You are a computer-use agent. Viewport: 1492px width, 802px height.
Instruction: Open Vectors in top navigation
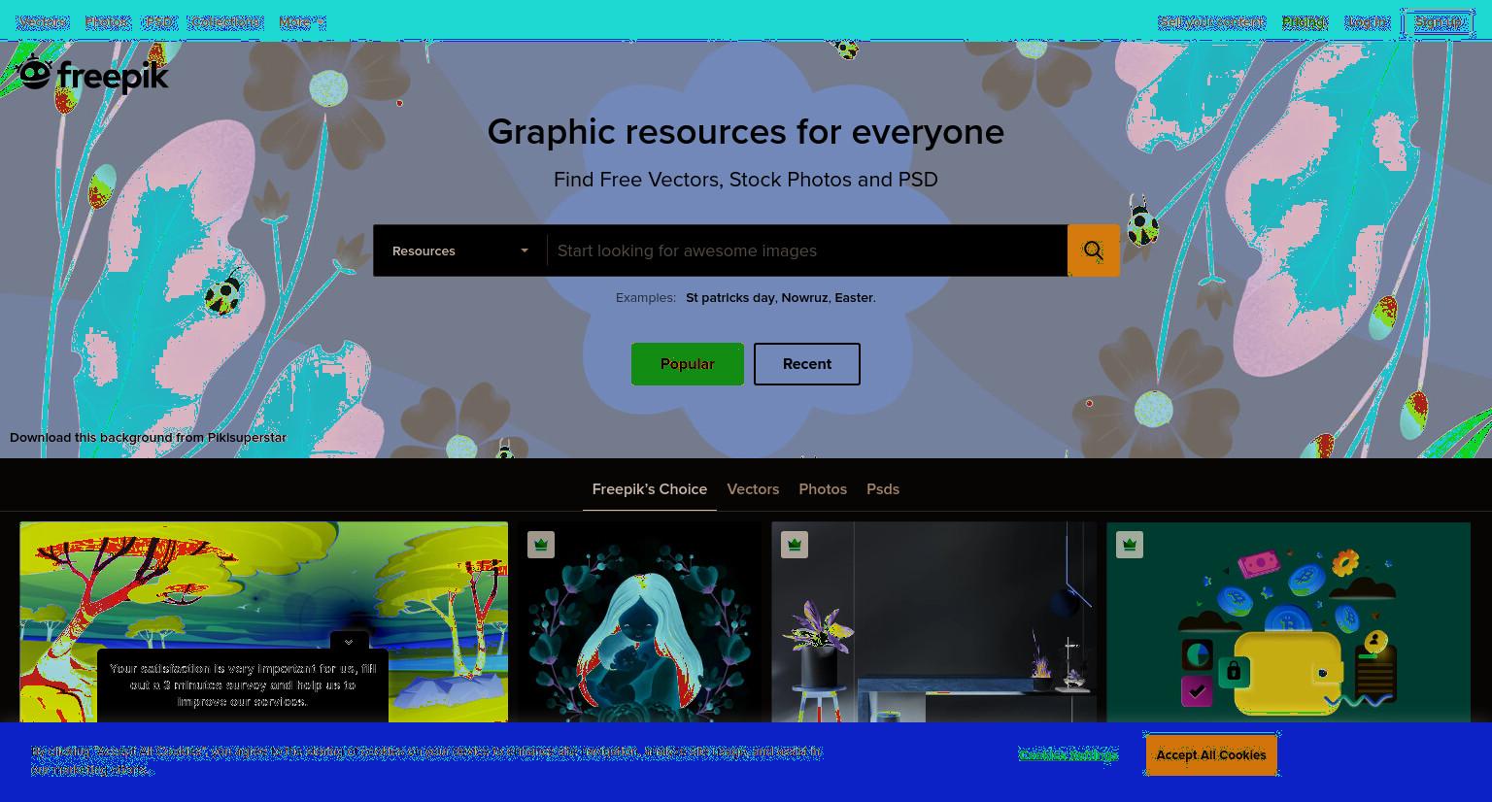(43, 22)
